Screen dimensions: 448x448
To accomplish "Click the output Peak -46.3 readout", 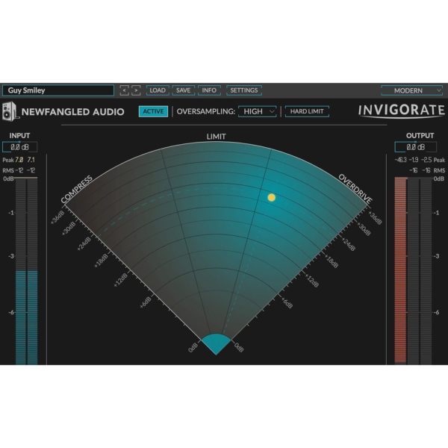I will [400, 160].
